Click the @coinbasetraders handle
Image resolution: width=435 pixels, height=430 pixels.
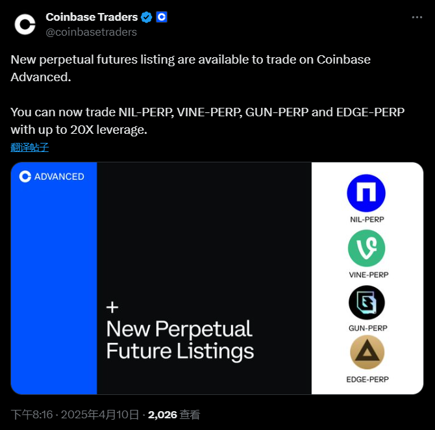tap(91, 32)
